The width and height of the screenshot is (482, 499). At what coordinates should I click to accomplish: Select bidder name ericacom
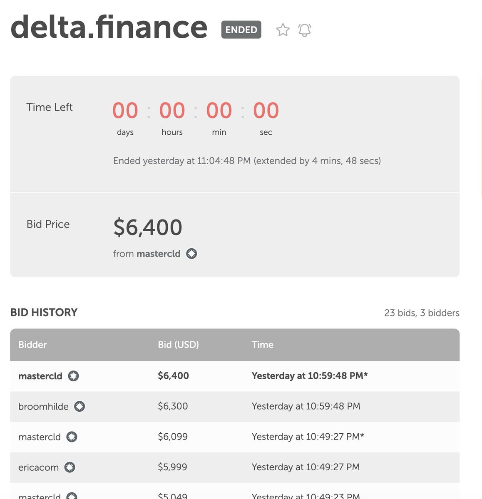38,467
